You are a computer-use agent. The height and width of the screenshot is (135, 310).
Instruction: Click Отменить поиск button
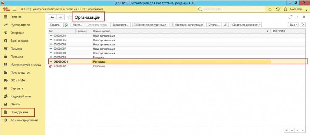pos(97,25)
